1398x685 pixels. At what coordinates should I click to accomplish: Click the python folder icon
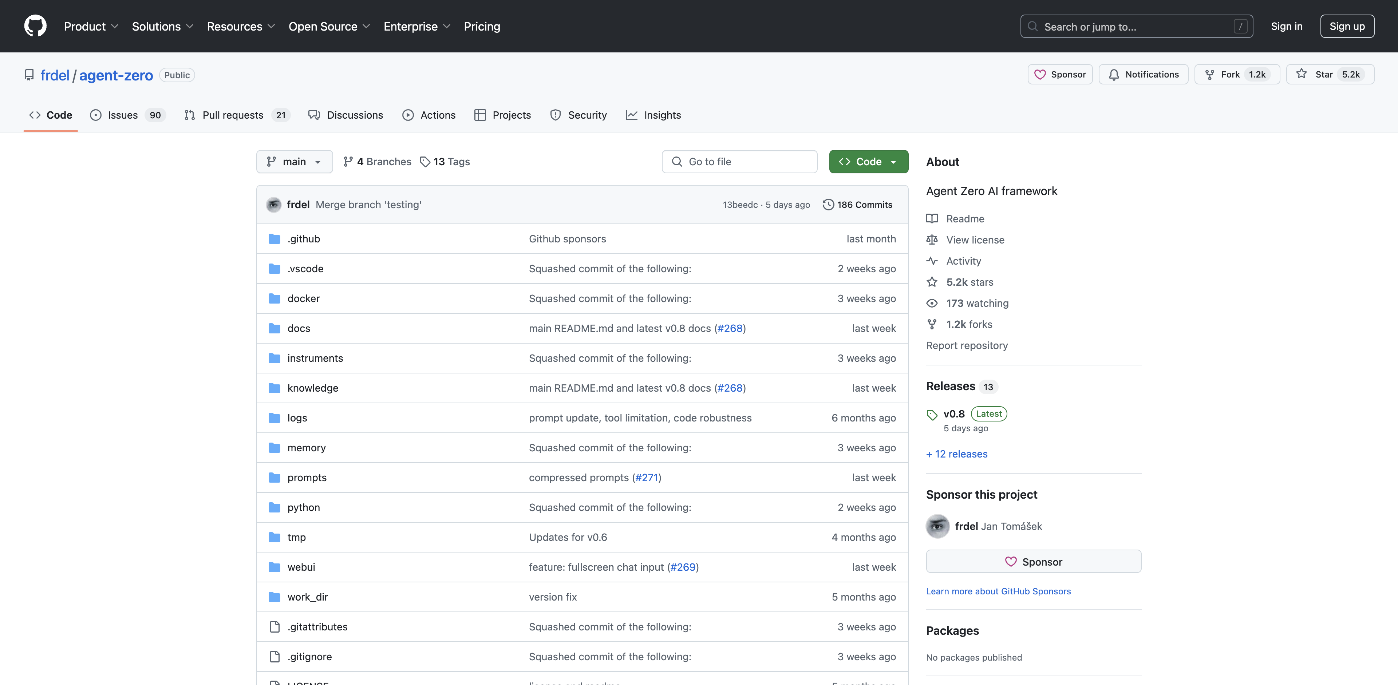[275, 507]
